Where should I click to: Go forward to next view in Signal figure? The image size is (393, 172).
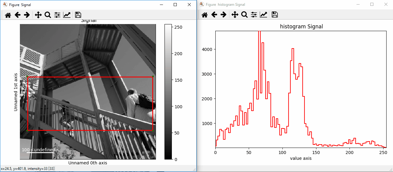click(x=27, y=15)
